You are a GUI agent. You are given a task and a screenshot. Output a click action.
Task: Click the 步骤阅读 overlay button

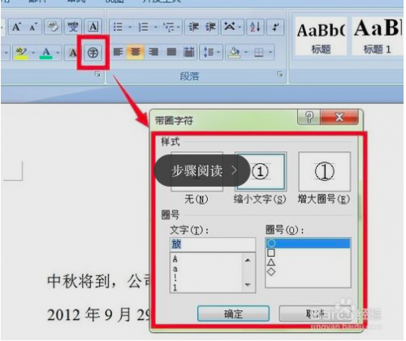[x=202, y=170]
